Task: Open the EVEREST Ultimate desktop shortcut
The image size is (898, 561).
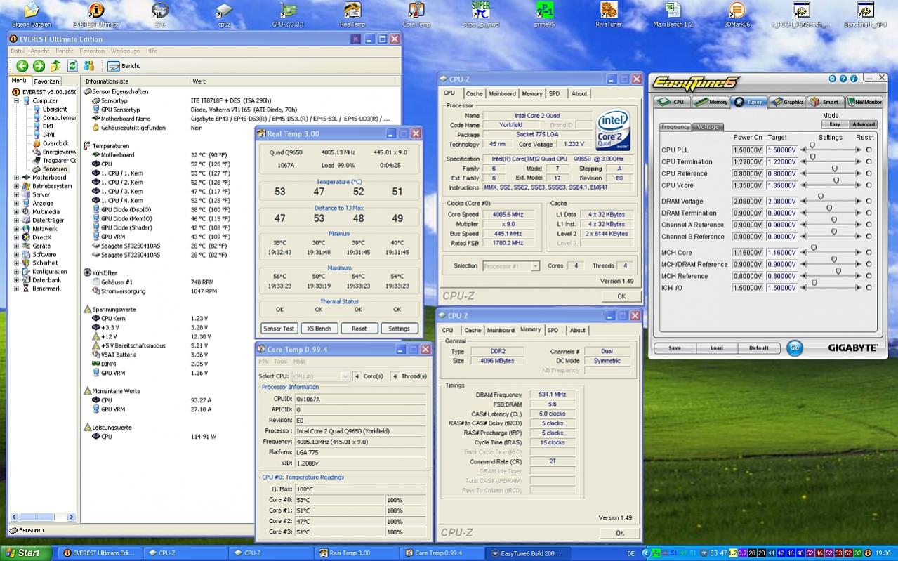Action: pos(96,14)
